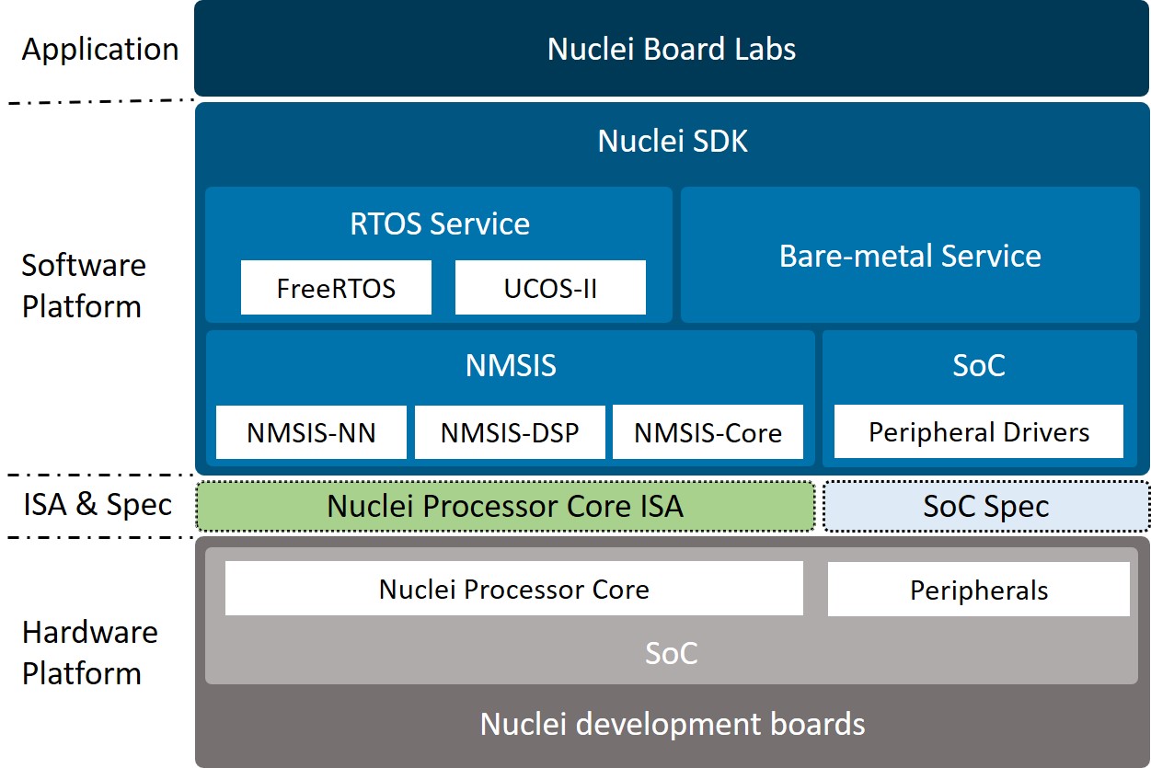Select the NMSIS-NN box
1151x768 pixels.
pyautogui.click(x=311, y=432)
